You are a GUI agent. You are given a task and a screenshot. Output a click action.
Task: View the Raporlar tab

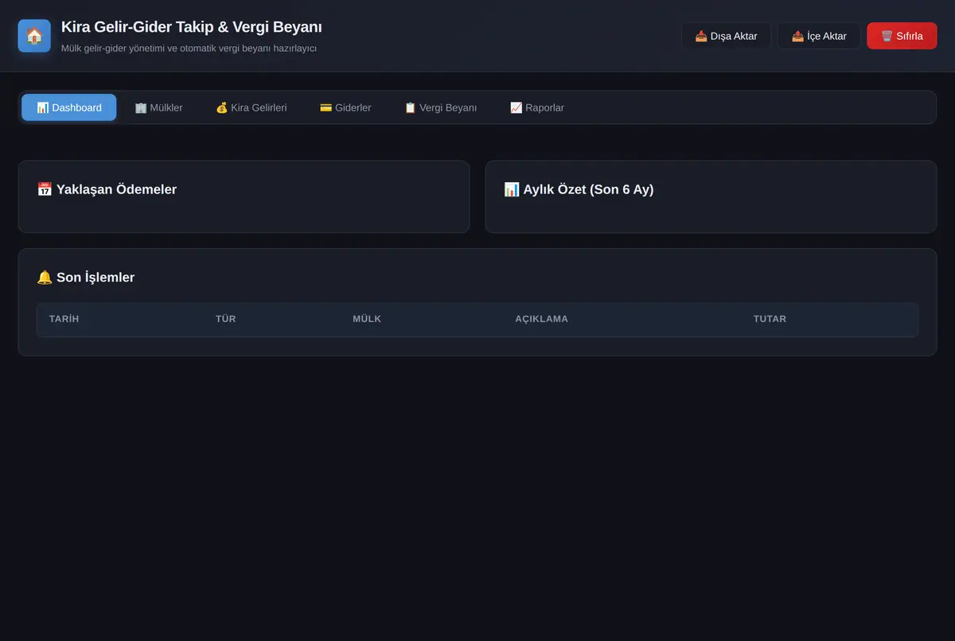(537, 107)
